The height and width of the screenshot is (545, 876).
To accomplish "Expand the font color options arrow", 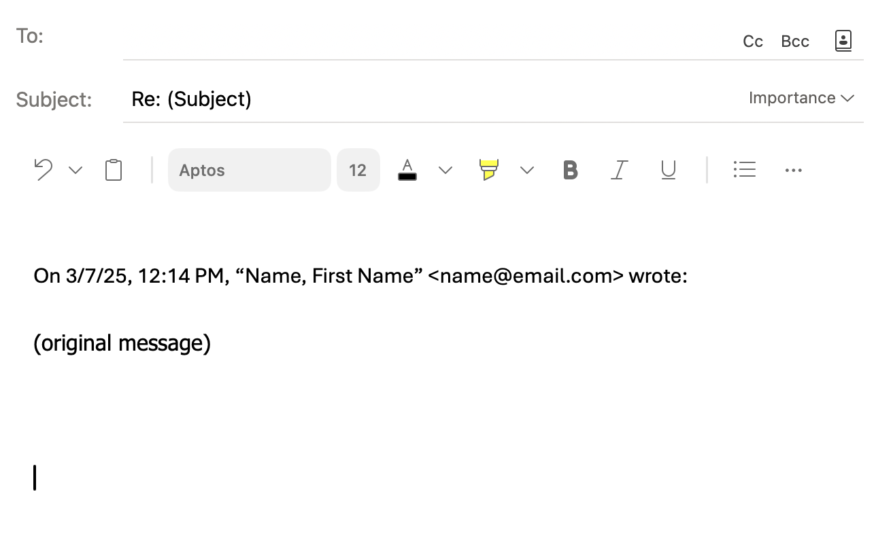I will click(x=445, y=170).
